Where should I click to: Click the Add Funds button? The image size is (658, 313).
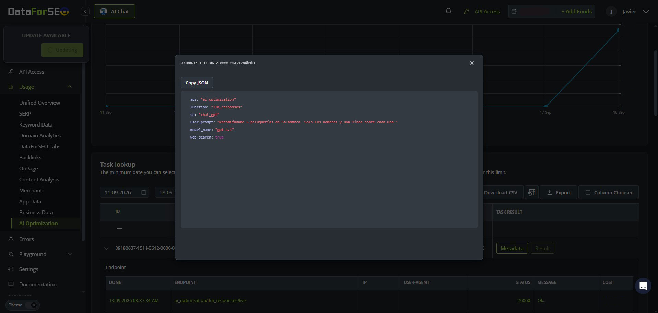(x=576, y=11)
